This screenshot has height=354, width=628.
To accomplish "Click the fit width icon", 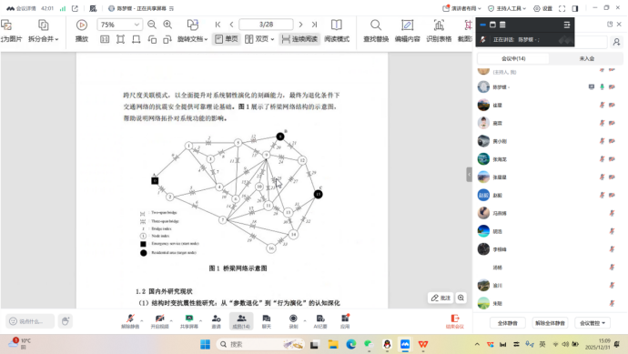I will (x=137, y=39).
